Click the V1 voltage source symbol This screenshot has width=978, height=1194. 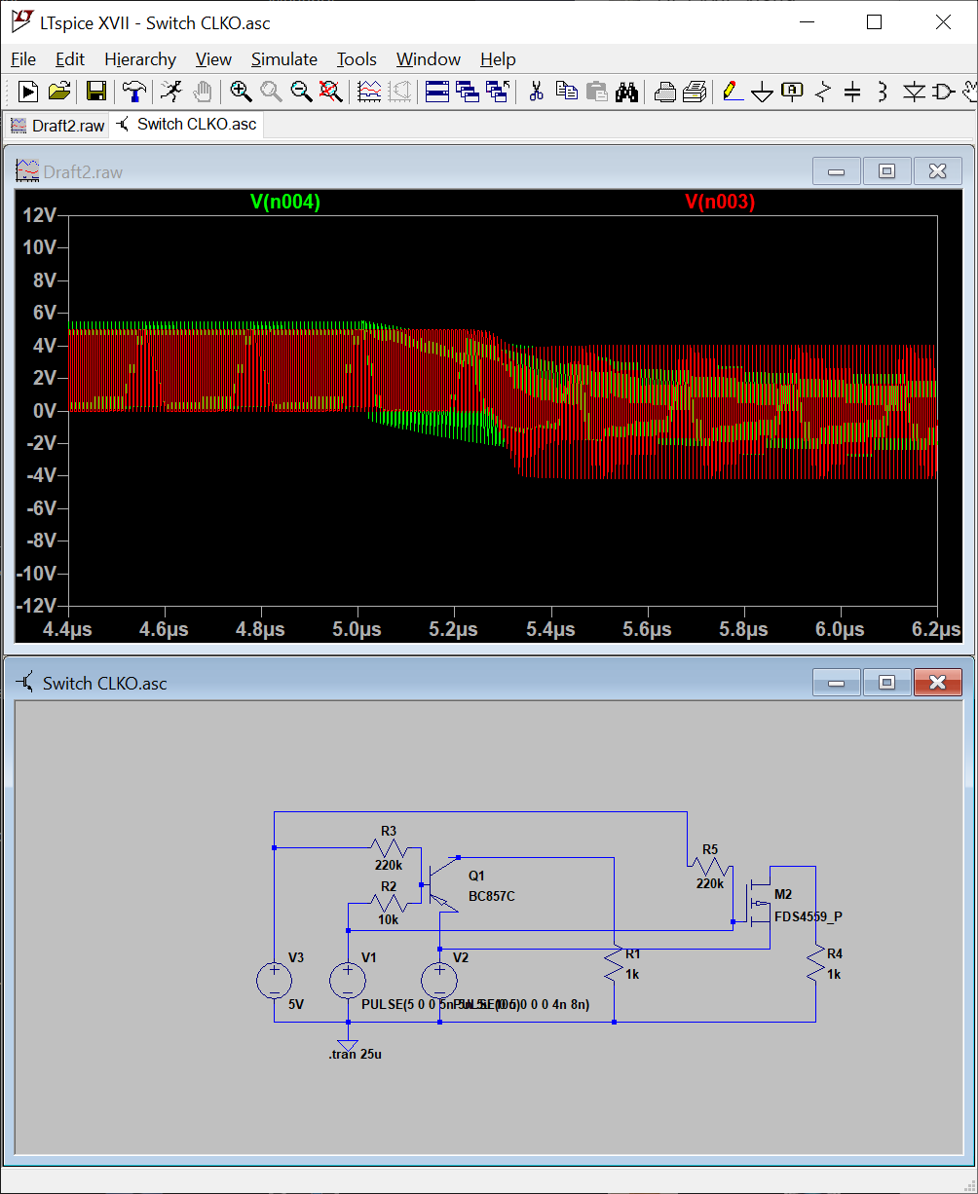pyautogui.click(x=348, y=980)
